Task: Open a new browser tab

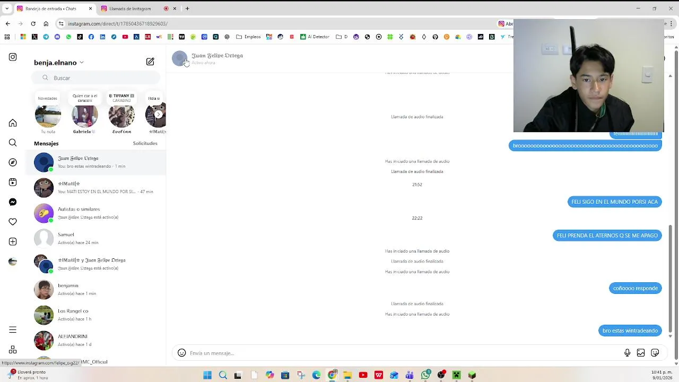Action: (187, 8)
